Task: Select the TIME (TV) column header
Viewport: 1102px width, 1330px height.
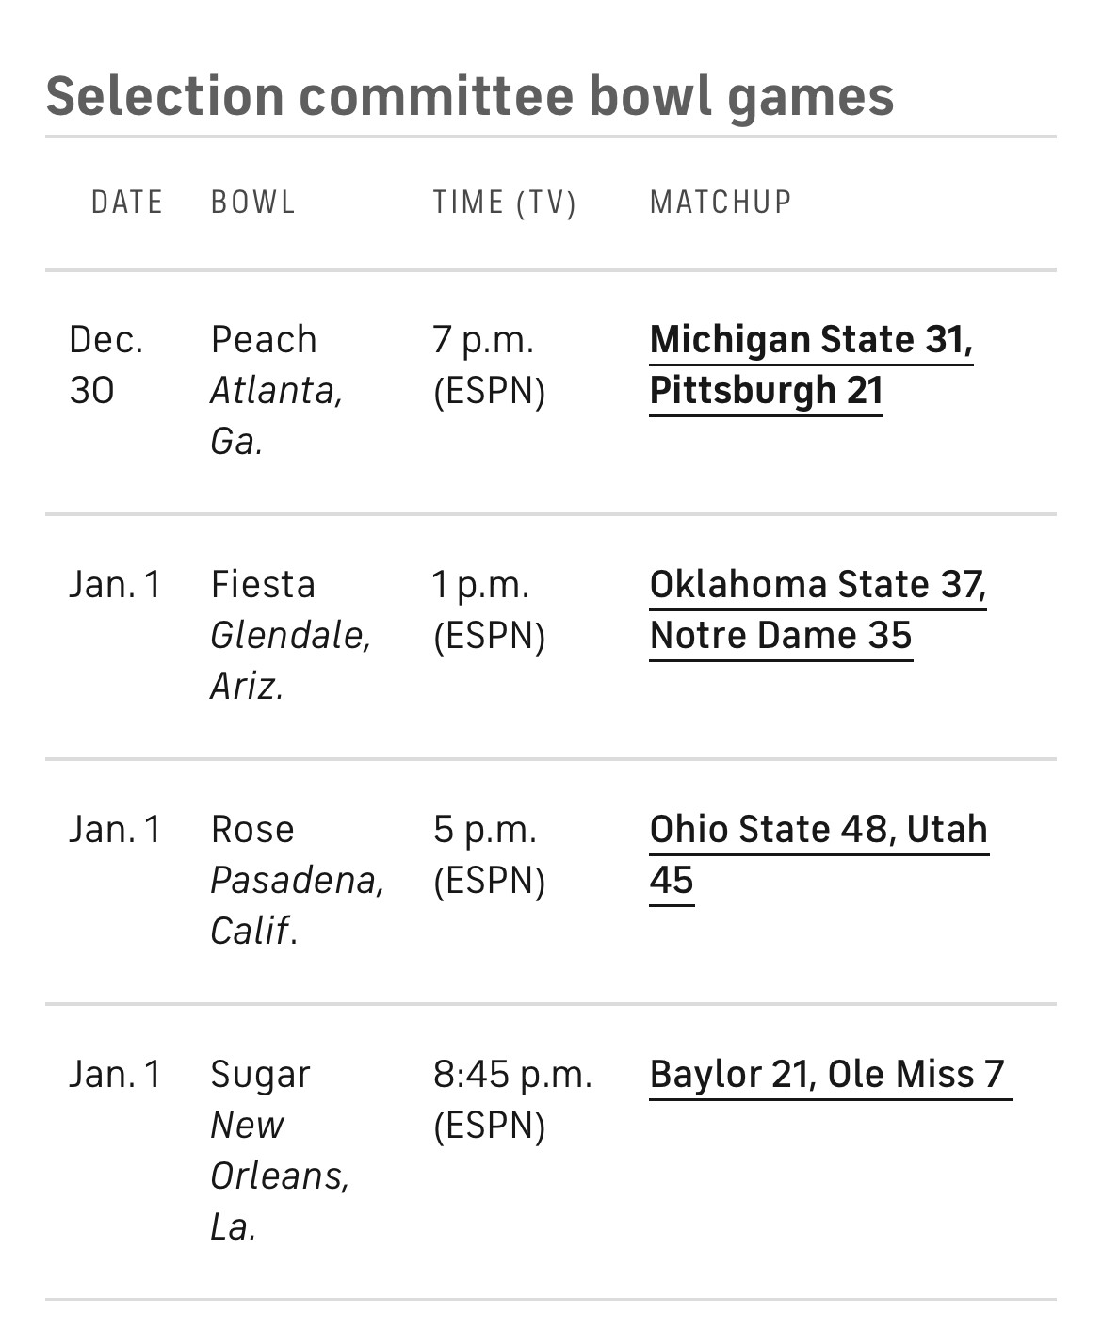Action: 505,203
